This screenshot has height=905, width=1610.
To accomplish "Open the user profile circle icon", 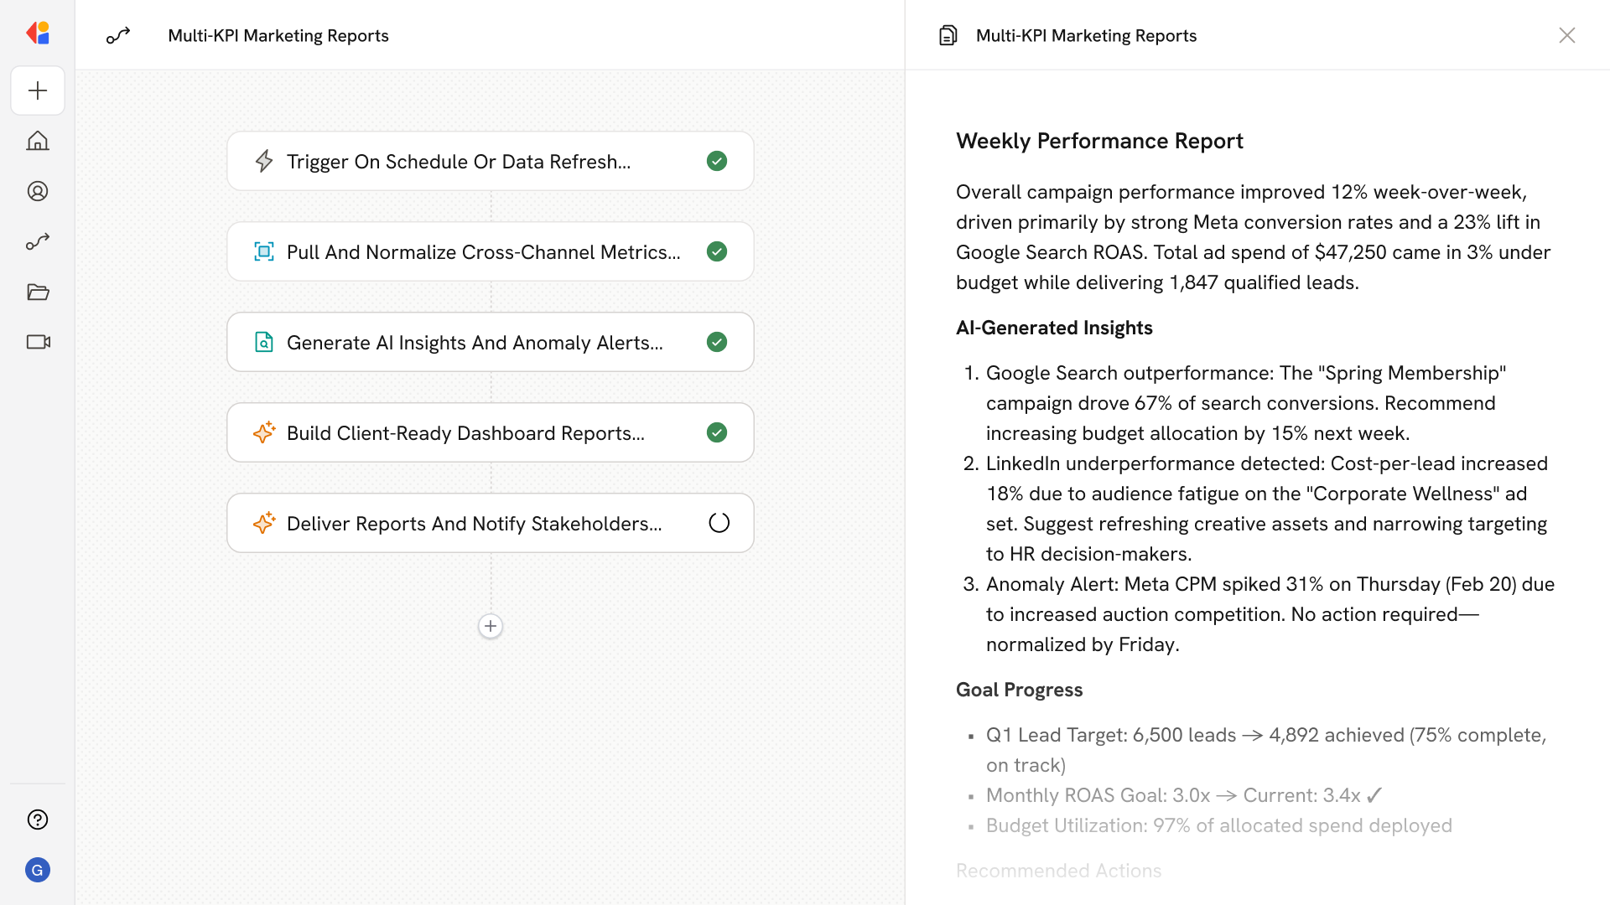I will (38, 191).
